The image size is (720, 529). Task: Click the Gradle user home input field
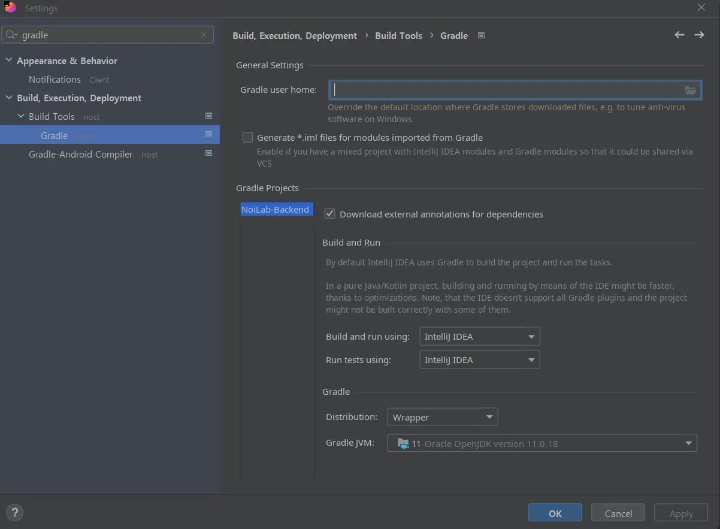(x=506, y=90)
